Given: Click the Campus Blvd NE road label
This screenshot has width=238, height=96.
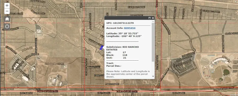Looking at the screenshot, I should pos(11,29).
